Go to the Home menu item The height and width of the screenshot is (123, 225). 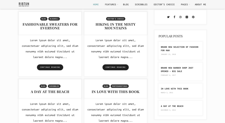click(x=96, y=4)
